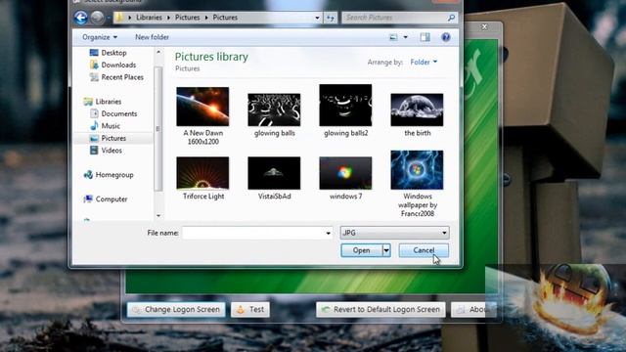Click the navigation pane scrollbar thumb
Viewport: 626px width, 352px height.
coord(158,128)
